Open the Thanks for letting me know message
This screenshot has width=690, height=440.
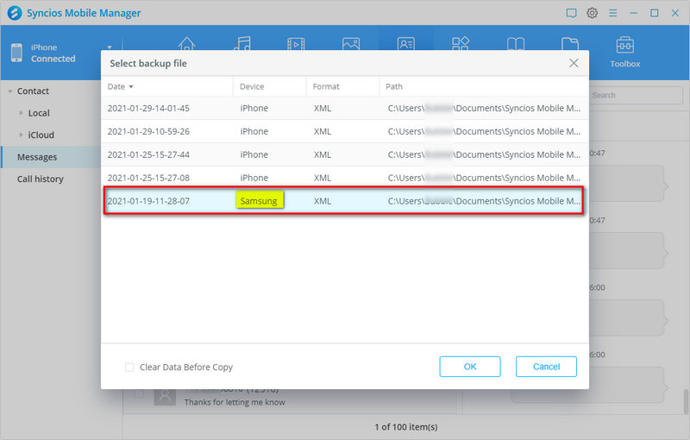pyautogui.click(x=235, y=402)
